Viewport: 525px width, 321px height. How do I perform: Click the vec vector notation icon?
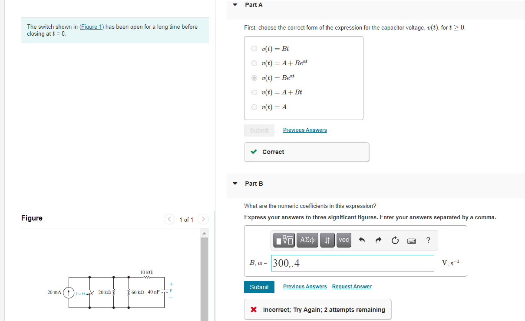coord(343,240)
